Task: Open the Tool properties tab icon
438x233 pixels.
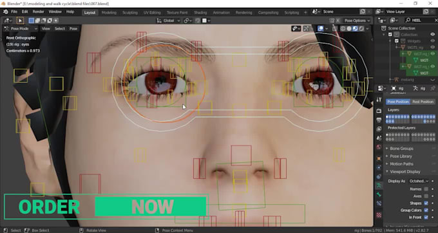Action: pyautogui.click(x=379, y=100)
